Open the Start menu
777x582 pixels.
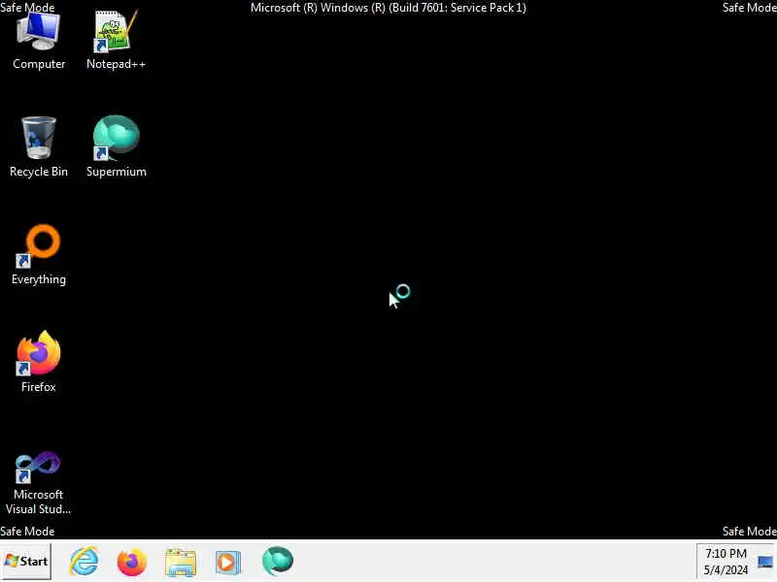click(x=26, y=562)
